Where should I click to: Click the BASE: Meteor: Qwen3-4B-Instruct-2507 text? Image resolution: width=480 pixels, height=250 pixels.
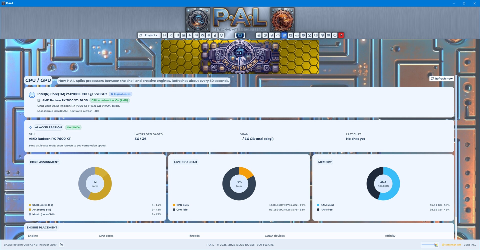[x=30, y=245]
